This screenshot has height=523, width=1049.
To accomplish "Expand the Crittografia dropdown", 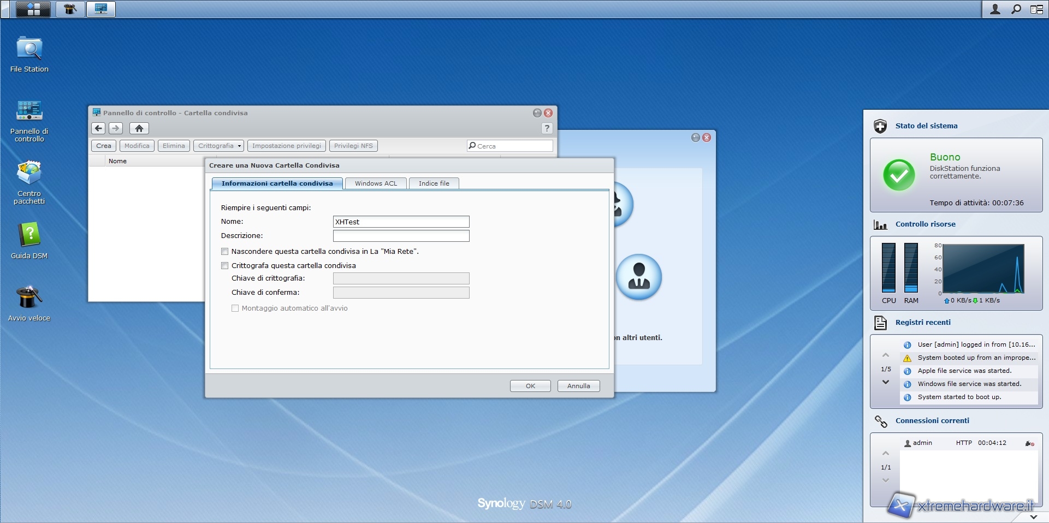I will (x=218, y=146).
